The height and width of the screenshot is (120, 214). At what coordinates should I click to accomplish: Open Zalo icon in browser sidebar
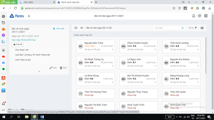(x=3, y=41)
